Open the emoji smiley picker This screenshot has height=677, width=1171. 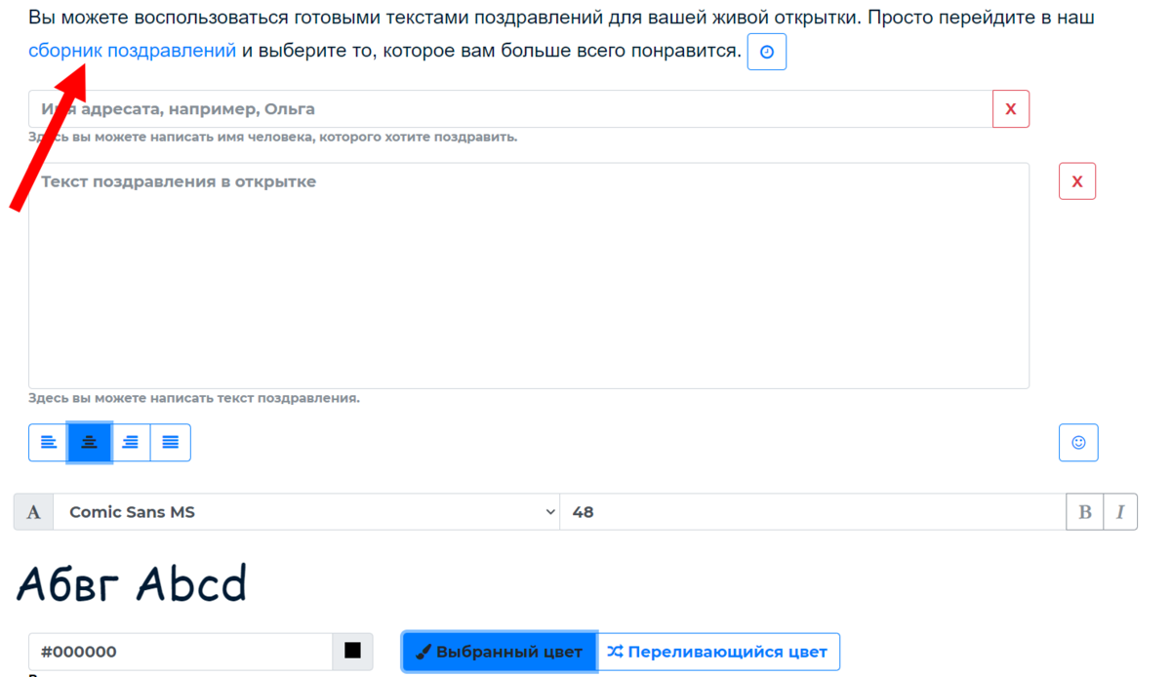[1078, 443]
